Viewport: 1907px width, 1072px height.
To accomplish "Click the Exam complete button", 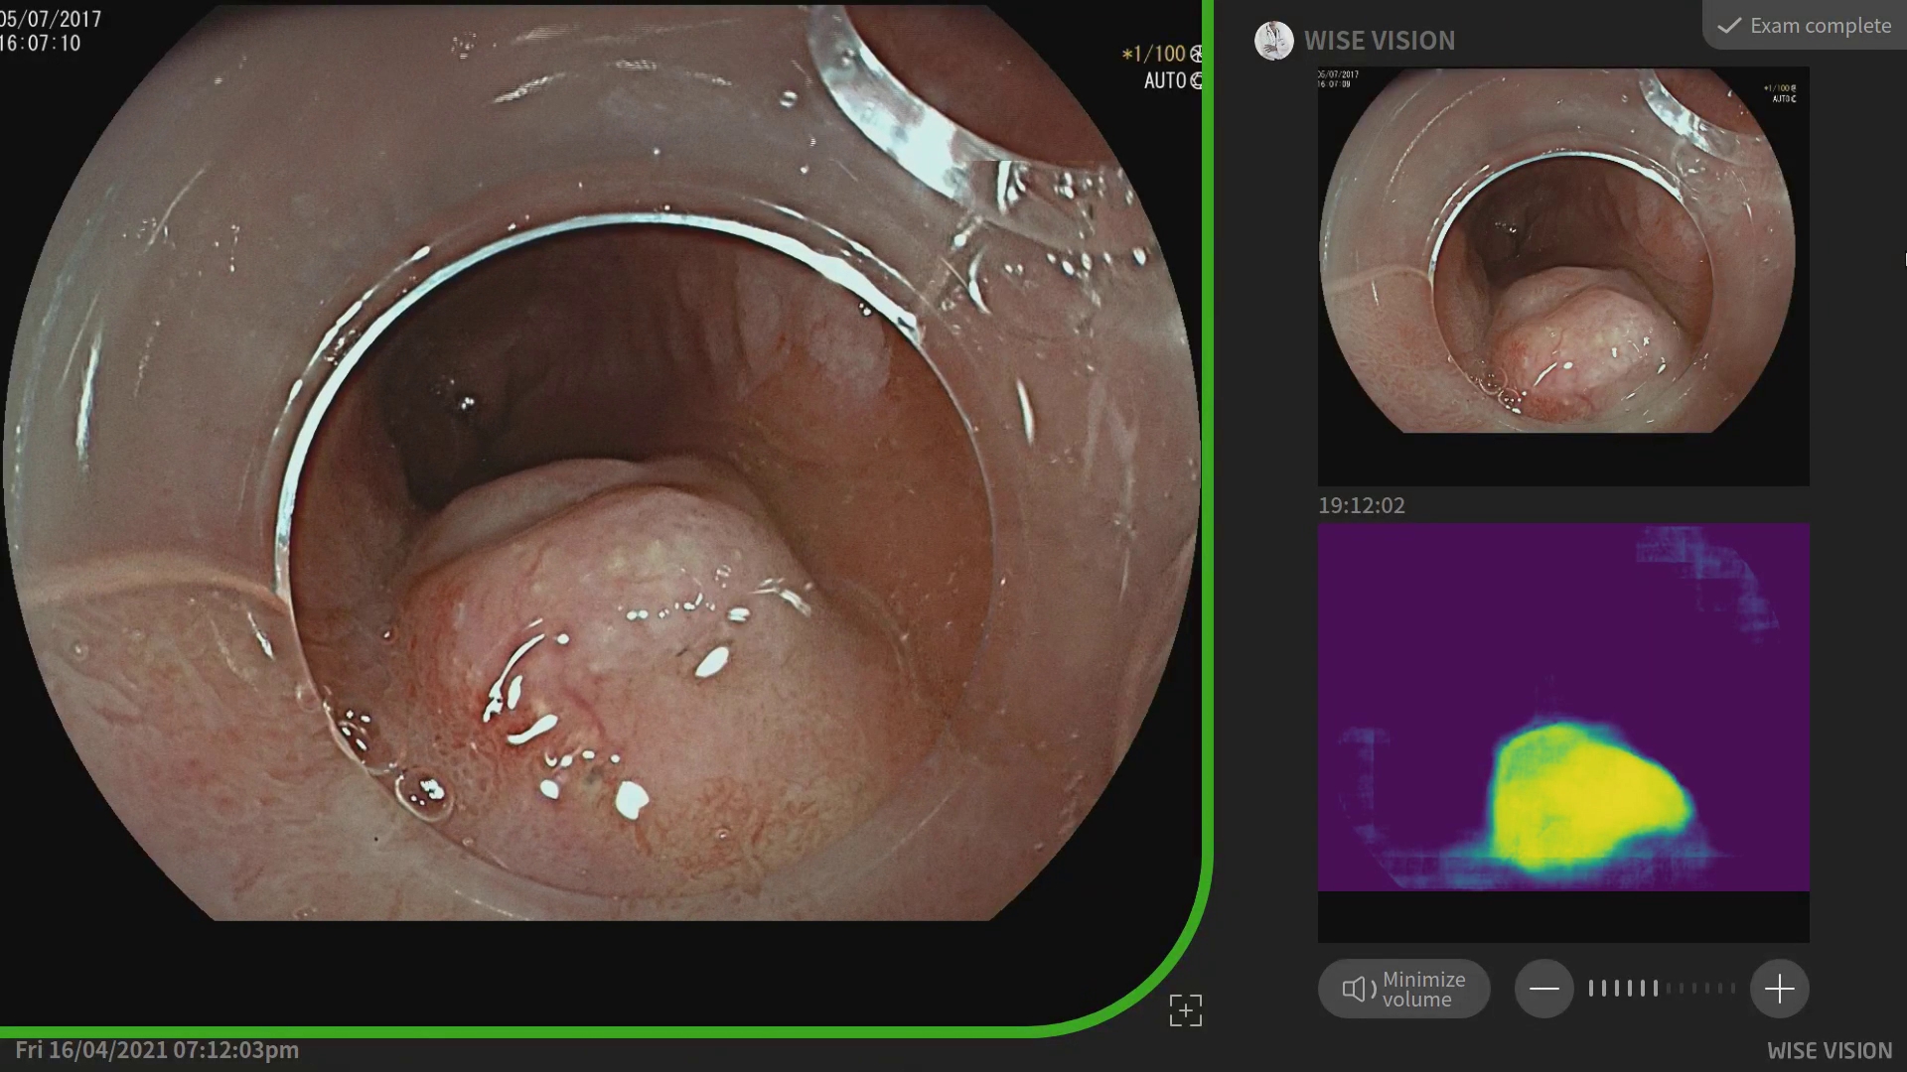I will [1806, 26].
